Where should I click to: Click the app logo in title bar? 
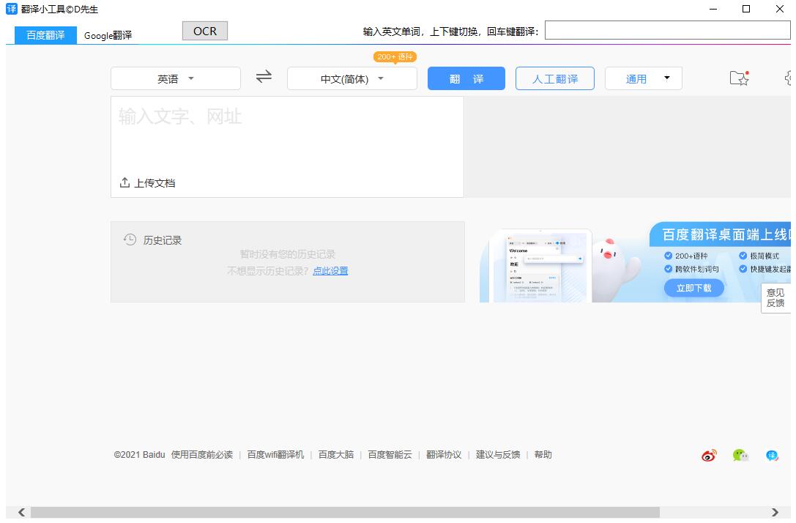tap(11, 9)
